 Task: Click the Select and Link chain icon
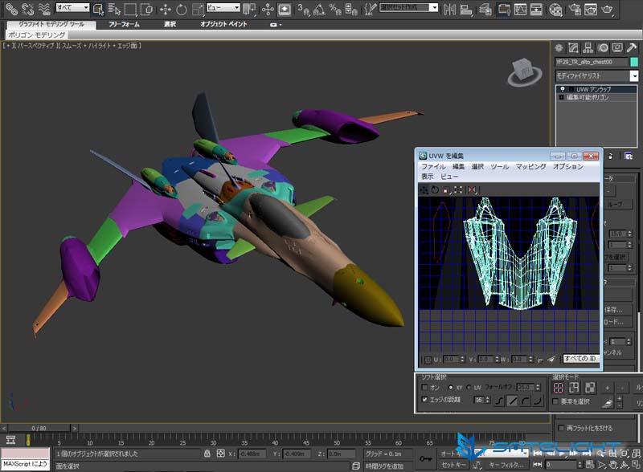[11, 9]
